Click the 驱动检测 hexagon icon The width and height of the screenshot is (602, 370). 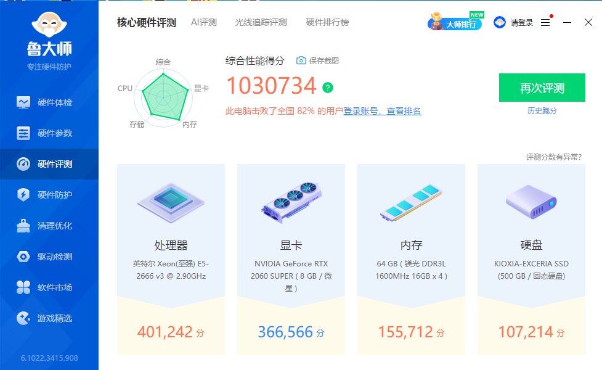point(23,257)
